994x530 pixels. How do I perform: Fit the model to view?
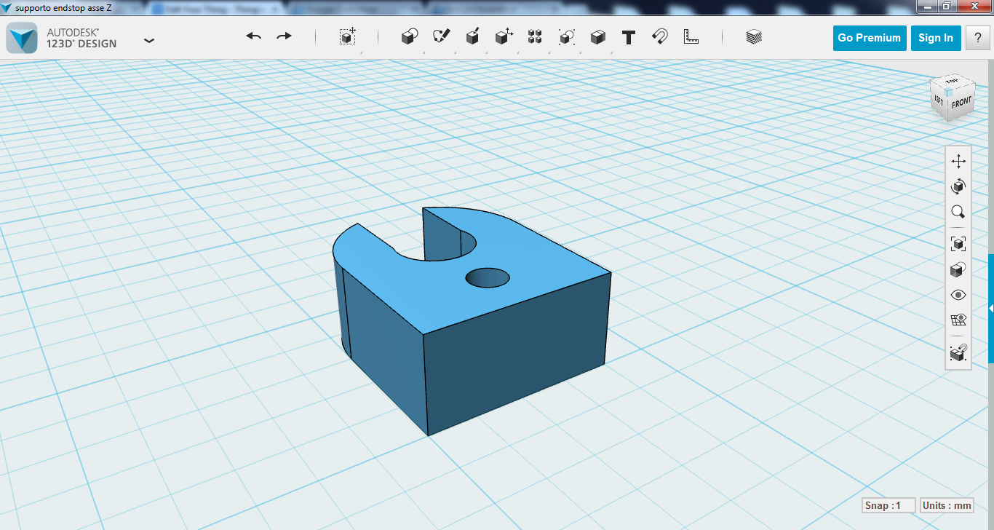point(958,244)
